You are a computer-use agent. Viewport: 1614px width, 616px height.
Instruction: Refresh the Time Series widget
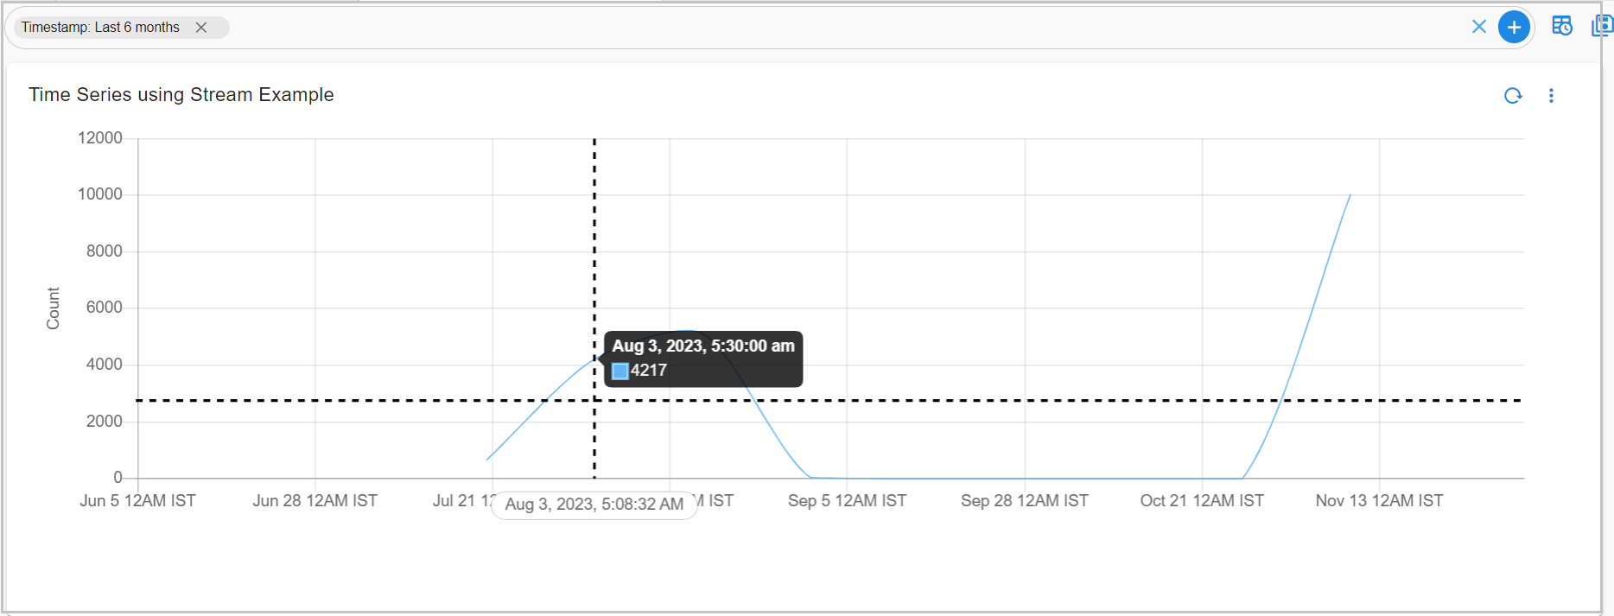(1513, 96)
